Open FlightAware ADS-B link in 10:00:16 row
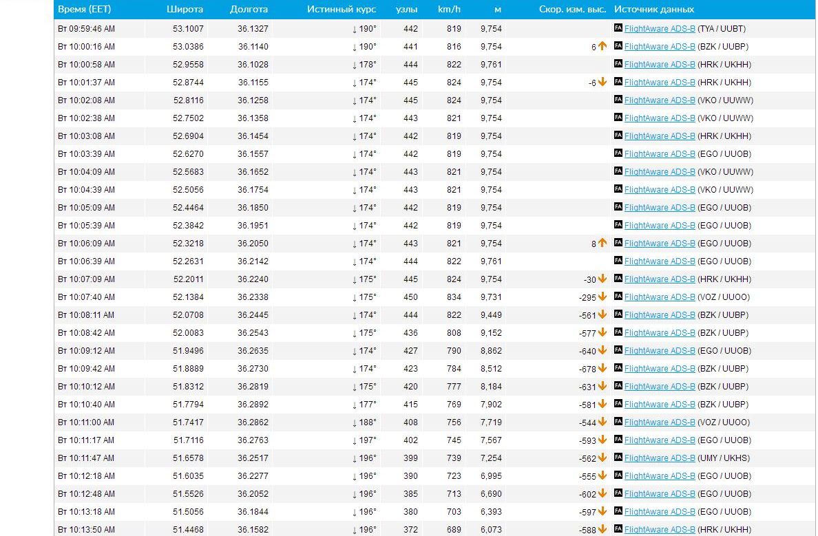The width and height of the screenshot is (818, 536). [660, 47]
